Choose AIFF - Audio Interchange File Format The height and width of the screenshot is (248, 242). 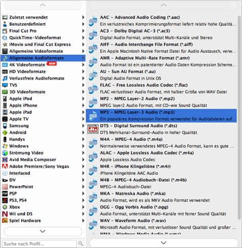(161, 48)
